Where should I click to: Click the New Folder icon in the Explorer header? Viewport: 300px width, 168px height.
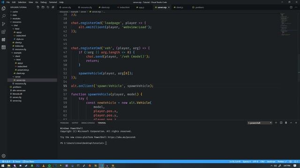[x=43, y=7]
